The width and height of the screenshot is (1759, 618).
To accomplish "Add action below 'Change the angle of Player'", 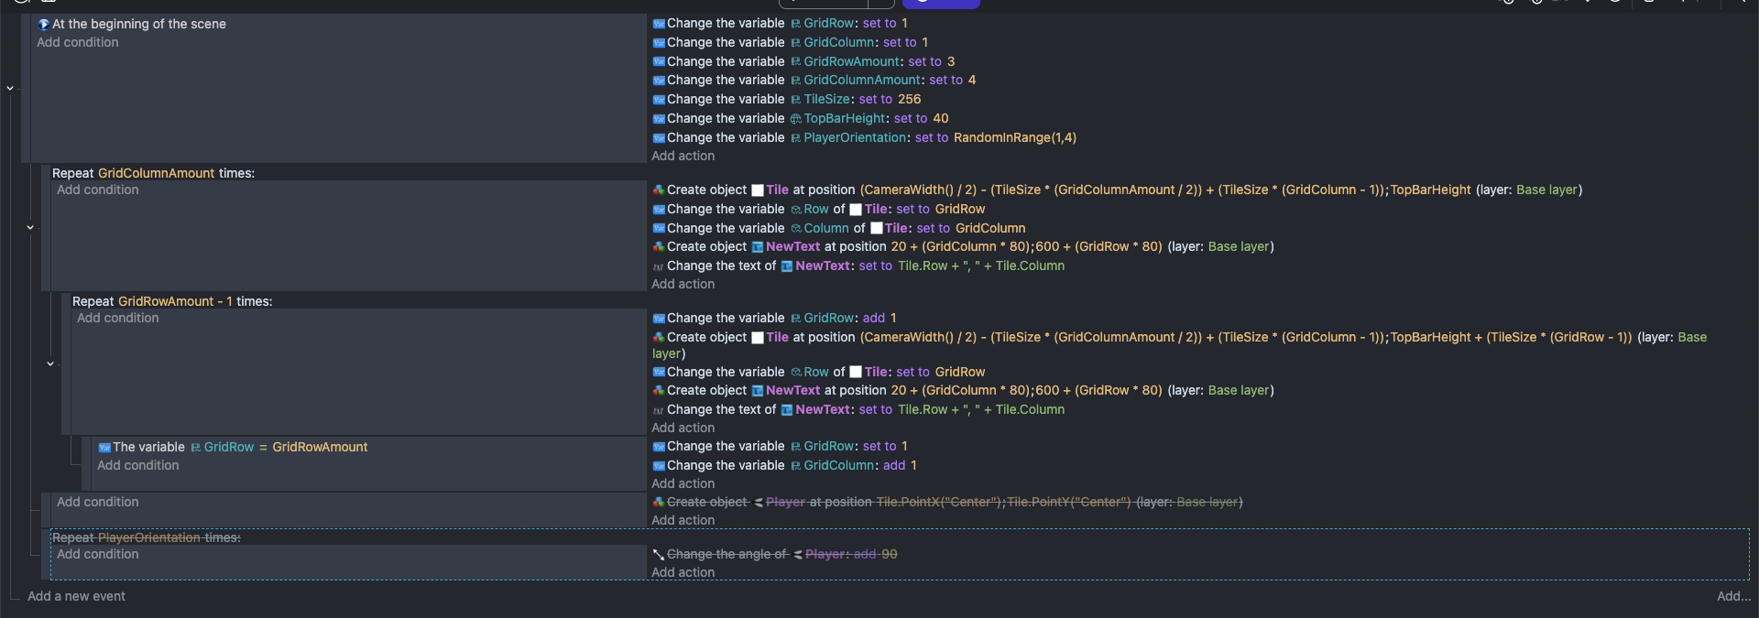I will 683,573.
